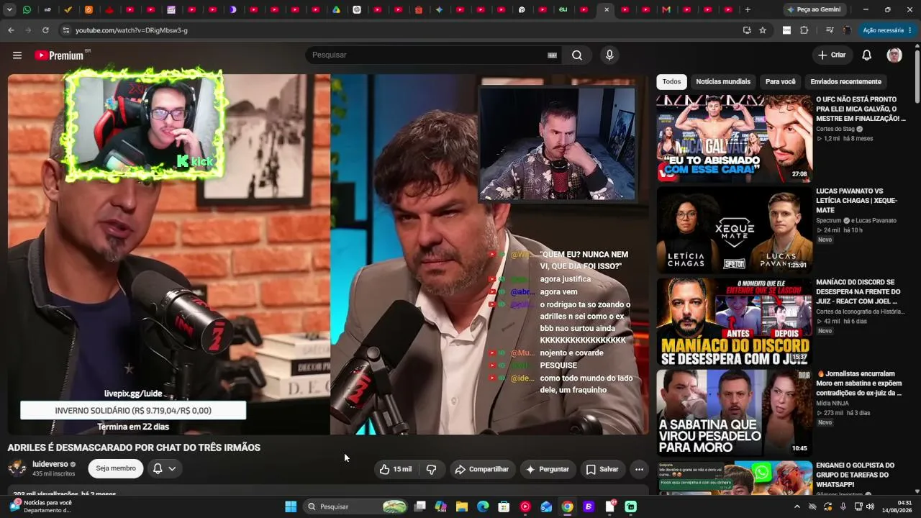Open more actions for the video

639,469
